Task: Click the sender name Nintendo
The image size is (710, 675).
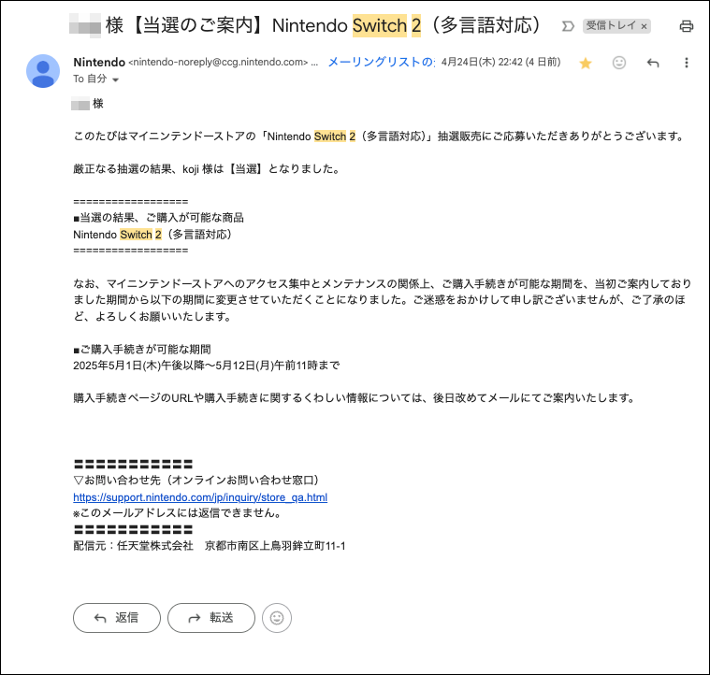Action: [x=99, y=62]
